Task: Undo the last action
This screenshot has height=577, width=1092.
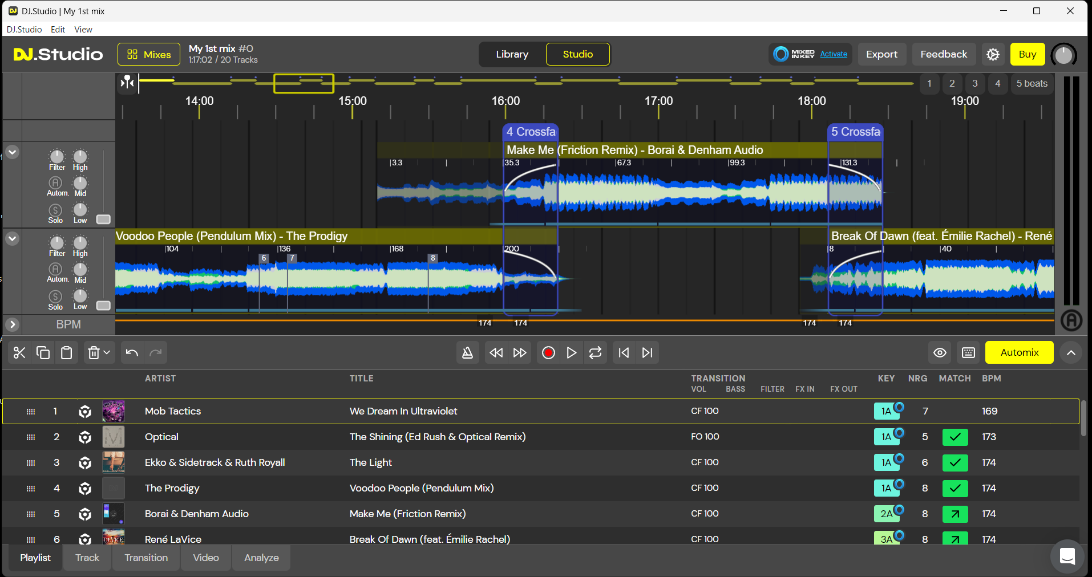Action: point(132,353)
